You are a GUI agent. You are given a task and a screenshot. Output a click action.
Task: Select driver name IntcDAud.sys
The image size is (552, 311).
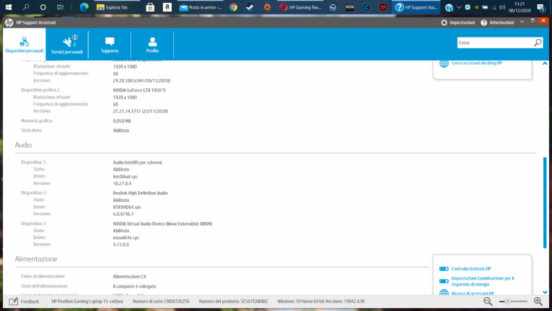pyautogui.click(x=125, y=176)
